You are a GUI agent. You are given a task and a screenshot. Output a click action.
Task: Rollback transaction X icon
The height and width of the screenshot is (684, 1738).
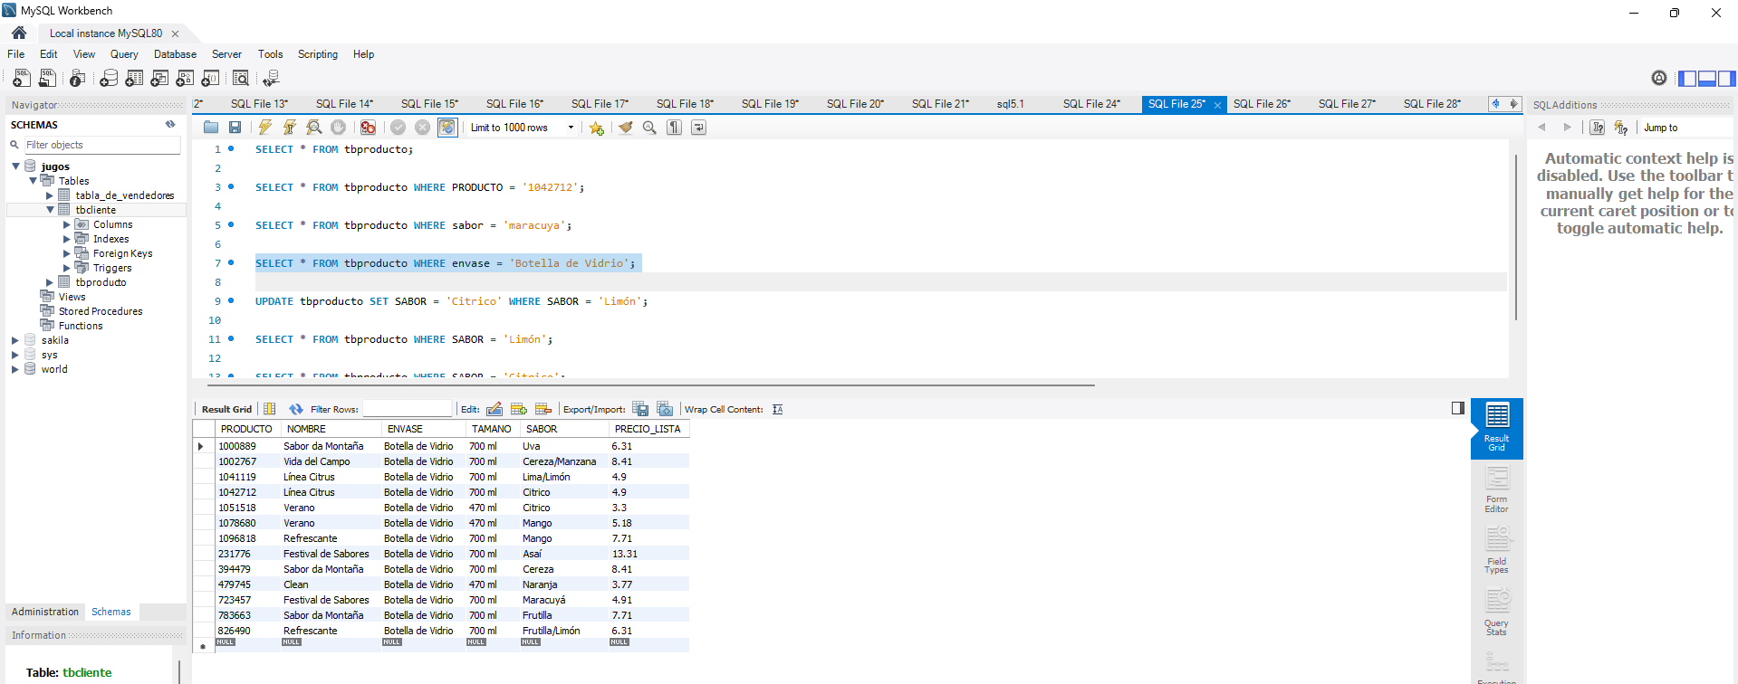(422, 128)
